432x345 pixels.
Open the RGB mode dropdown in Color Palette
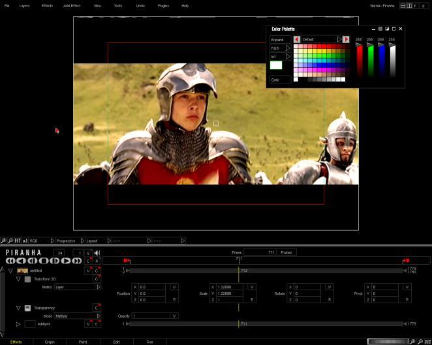(280, 48)
